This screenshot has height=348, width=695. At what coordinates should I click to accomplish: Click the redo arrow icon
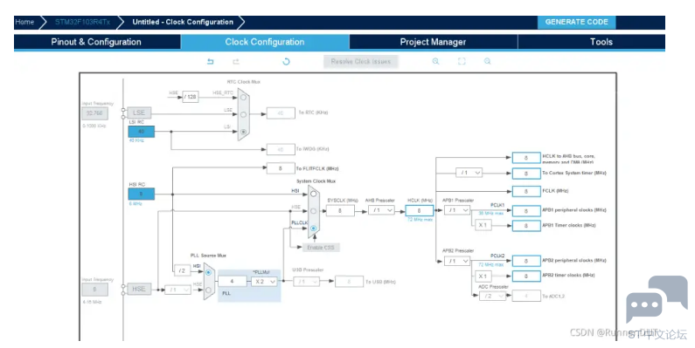tap(236, 61)
